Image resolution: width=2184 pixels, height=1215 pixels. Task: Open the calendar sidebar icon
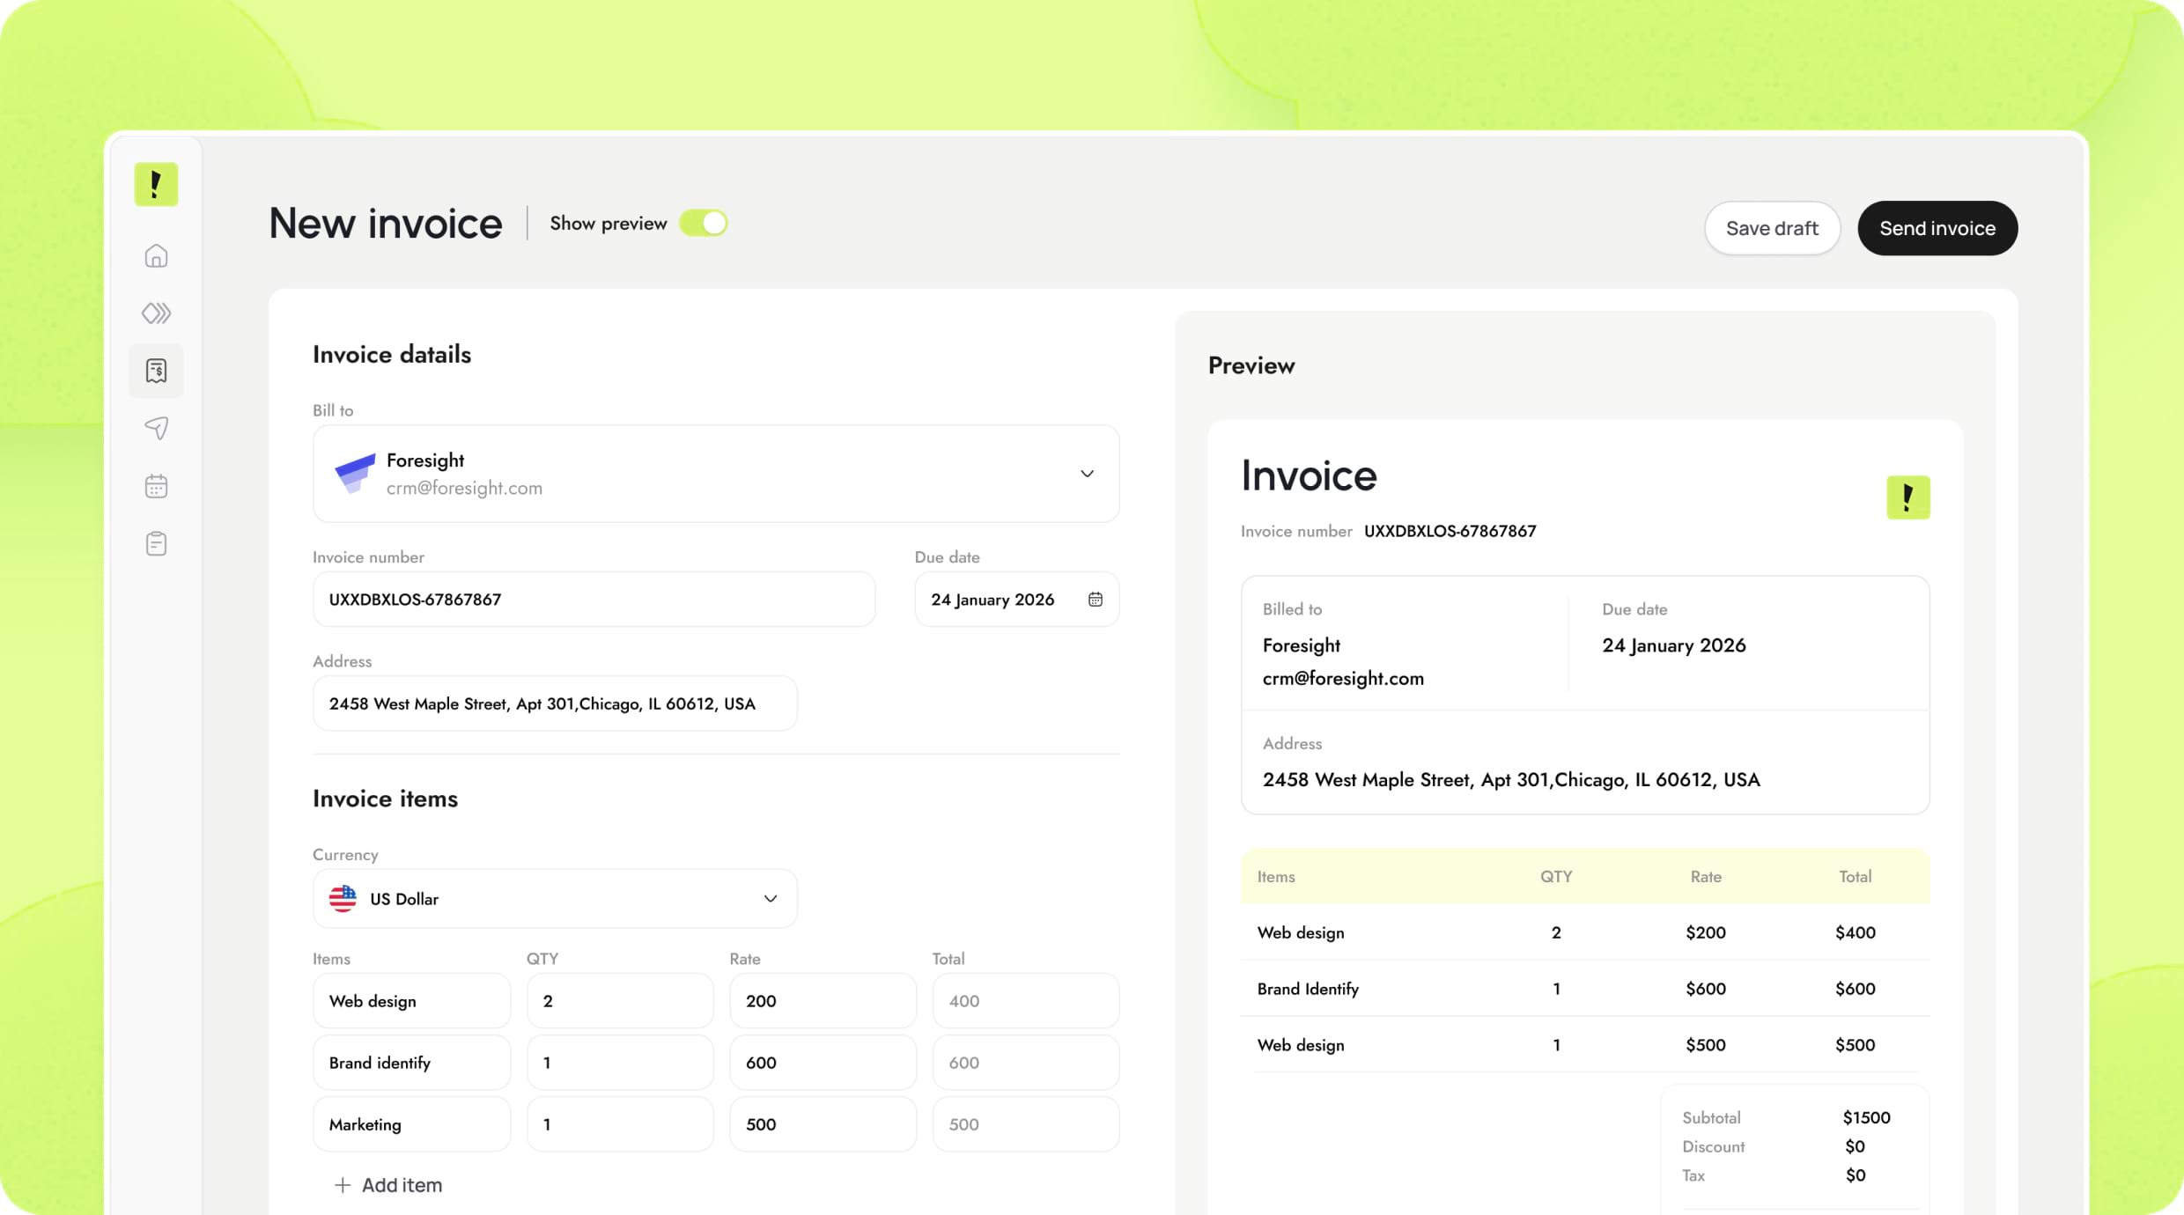click(x=156, y=486)
